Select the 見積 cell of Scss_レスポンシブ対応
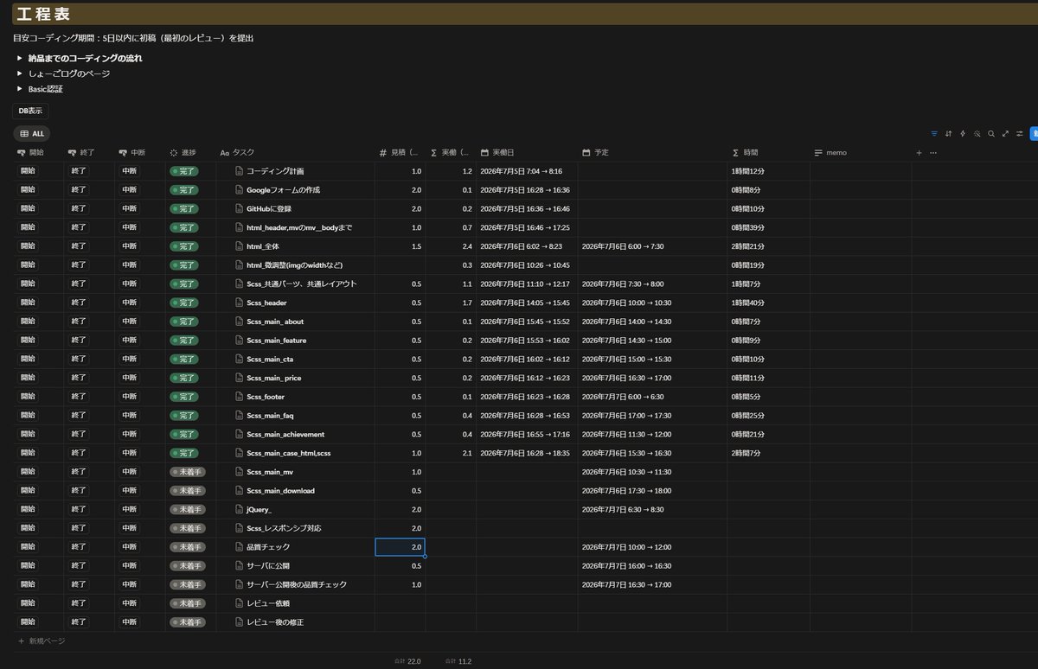 pyautogui.click(x=400, y=528)
